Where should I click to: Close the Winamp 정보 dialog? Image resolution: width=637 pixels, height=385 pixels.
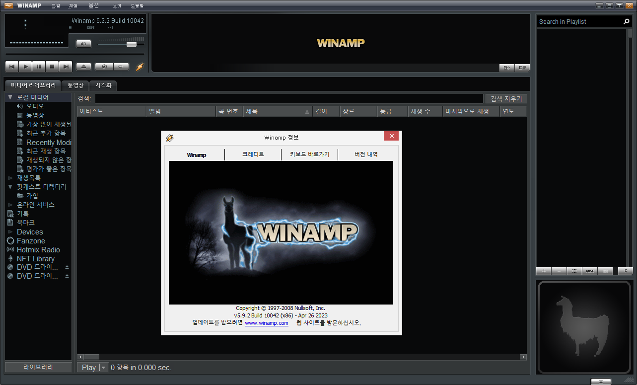click(392, 136)
